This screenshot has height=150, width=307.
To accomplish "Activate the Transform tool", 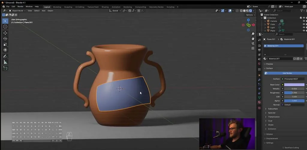I will pos(5,50).
